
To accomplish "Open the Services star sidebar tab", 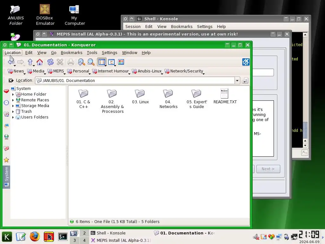I will pos(6,160).
